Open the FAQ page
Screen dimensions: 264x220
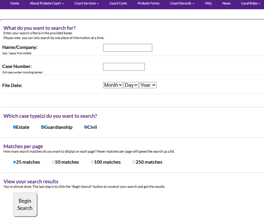tap(208, 3)
